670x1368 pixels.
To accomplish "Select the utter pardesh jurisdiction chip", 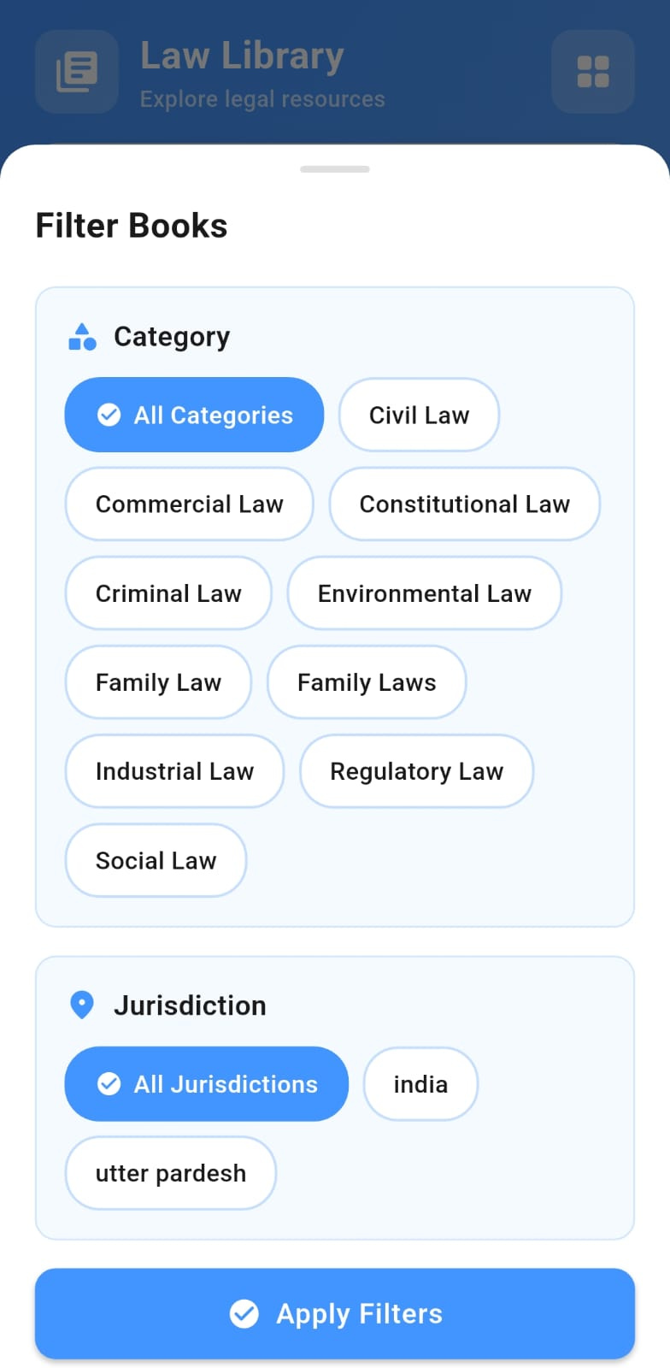I will tap(170, 1173).
